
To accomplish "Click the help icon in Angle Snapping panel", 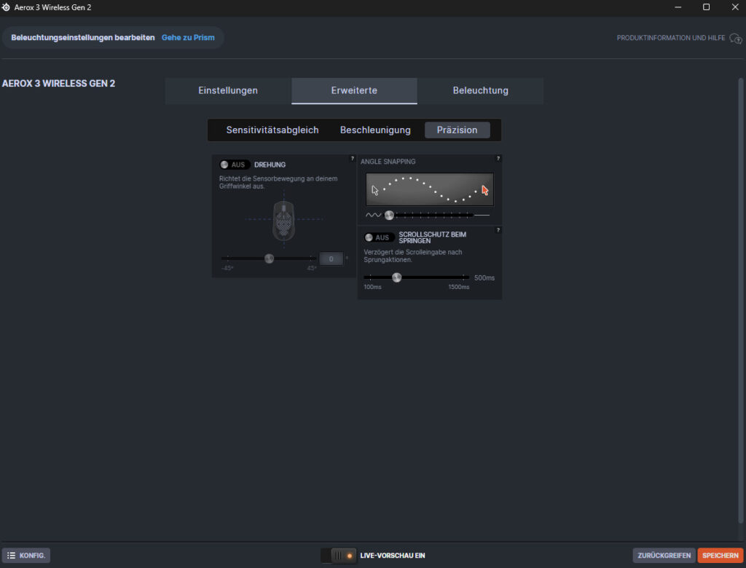I will (498, 158).
